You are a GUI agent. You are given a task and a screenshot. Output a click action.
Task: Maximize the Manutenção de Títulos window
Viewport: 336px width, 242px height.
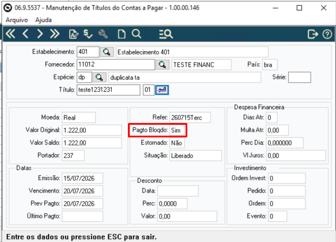(x=299, y=8)
